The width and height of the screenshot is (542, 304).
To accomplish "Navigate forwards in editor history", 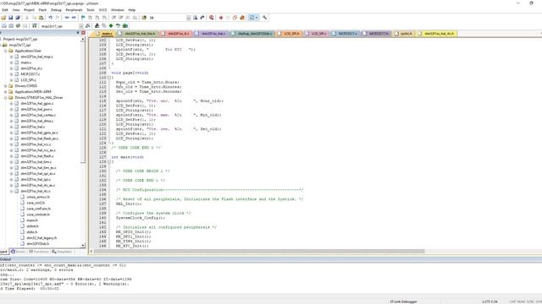I will click(74, 18).
